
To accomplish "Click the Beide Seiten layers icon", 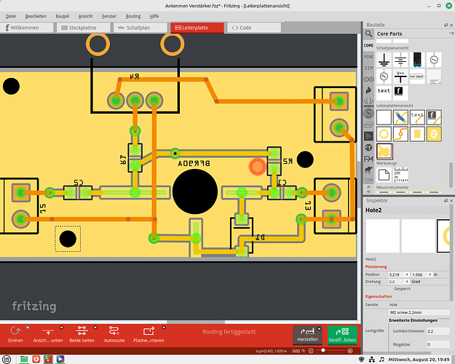I will tap(81, 331).
